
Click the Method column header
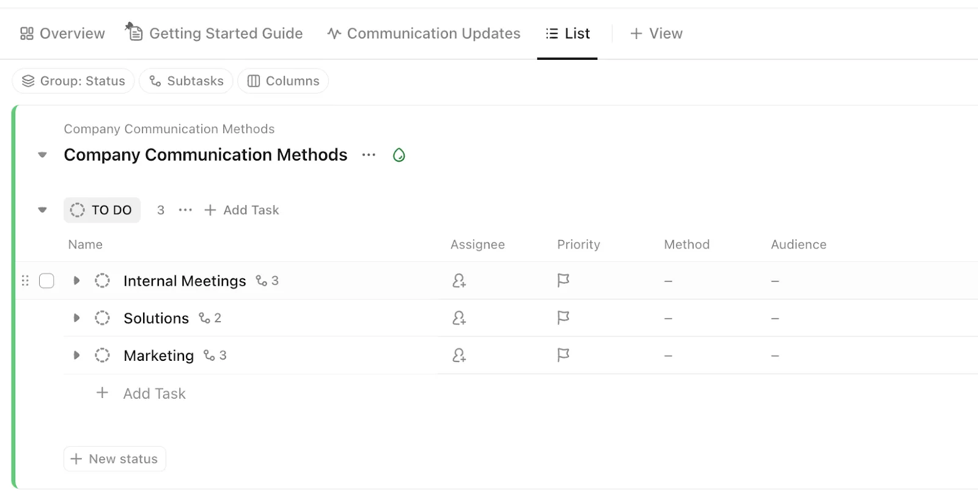tap(686, 245)
